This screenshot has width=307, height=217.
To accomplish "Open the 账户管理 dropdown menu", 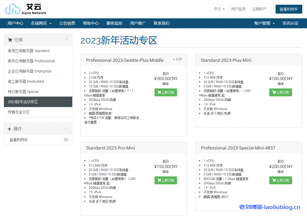I will (264, 23).
